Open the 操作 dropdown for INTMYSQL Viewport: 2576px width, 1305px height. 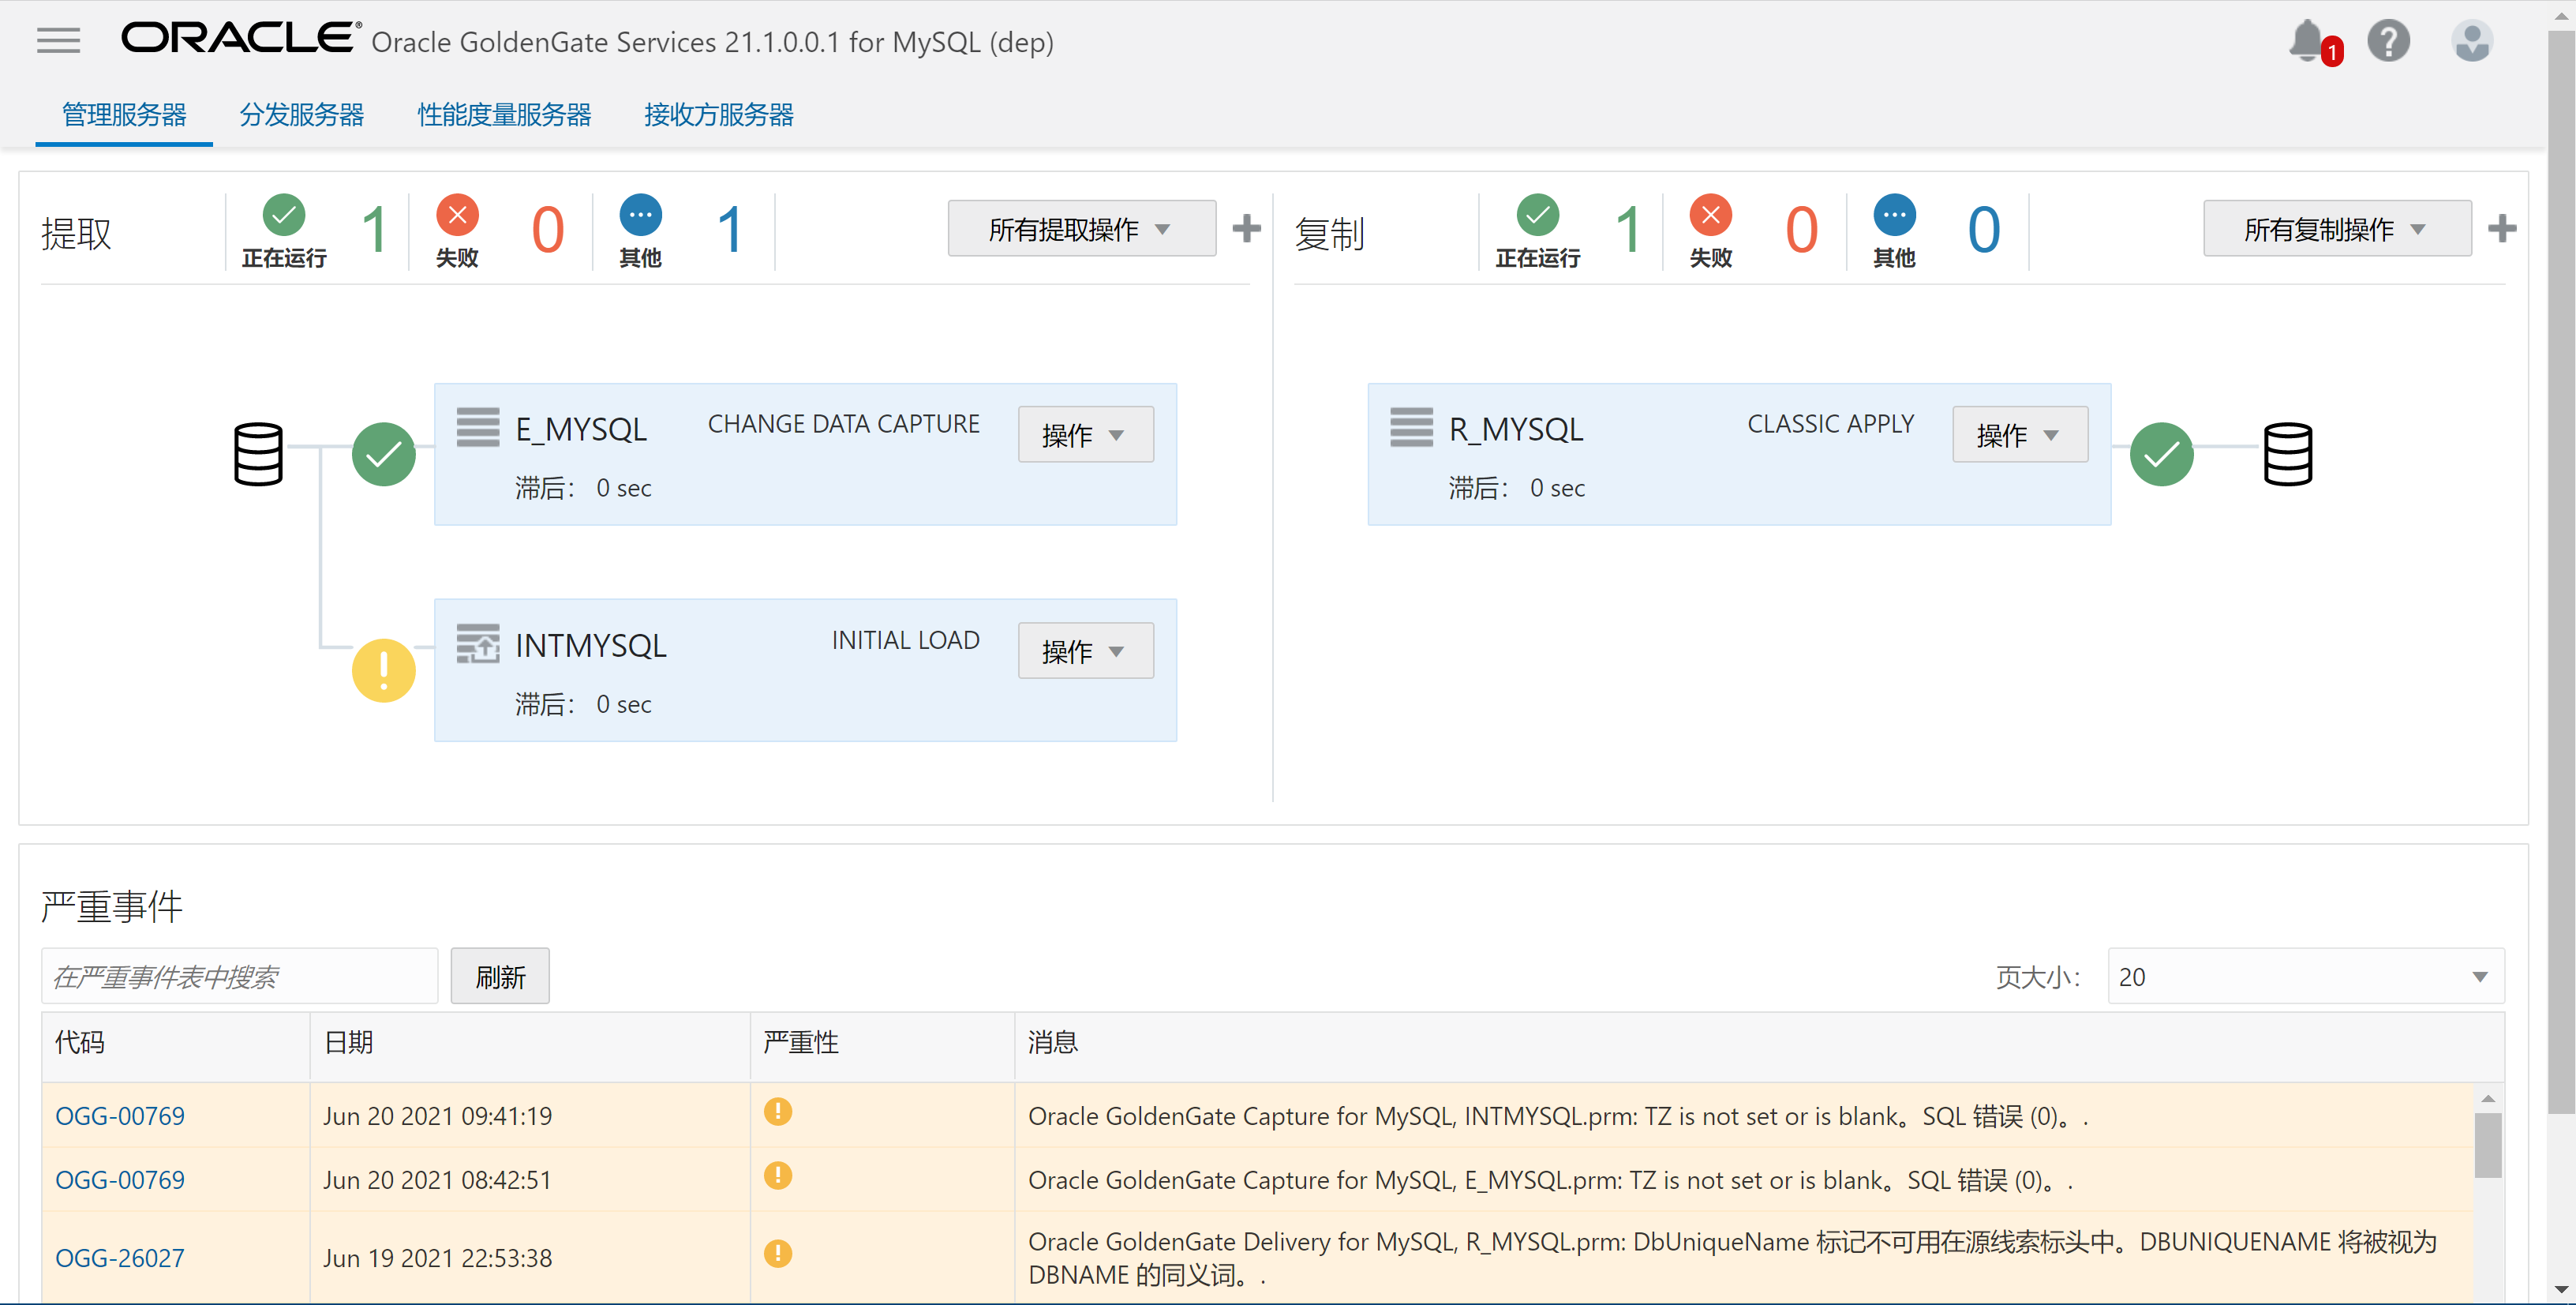click(x=1085, y=651)
